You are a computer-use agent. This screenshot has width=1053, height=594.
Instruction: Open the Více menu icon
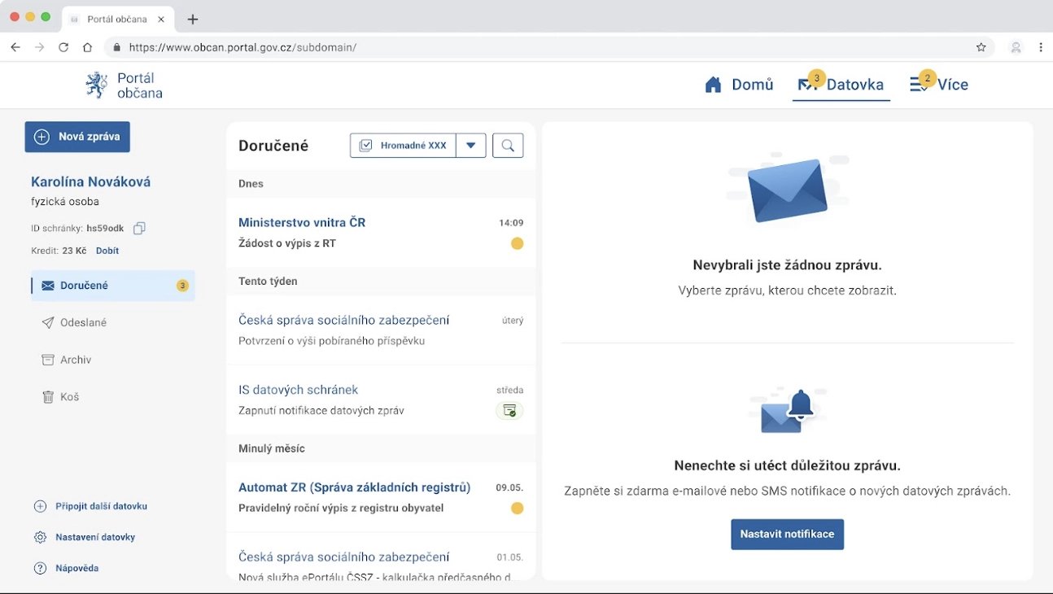pyautogui.click(x=919, y=85)
